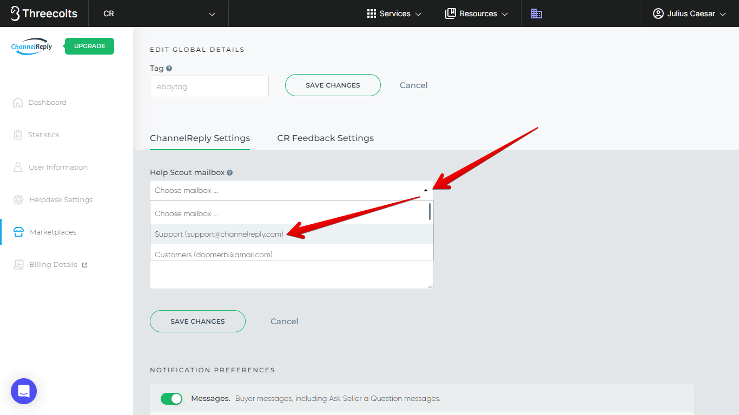Viewport: 739px width, 415px height.
Task: Open Helpdesk Settings page
Action: point(61,199)
